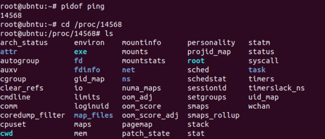Select the ns directory name

coord(126,79)
